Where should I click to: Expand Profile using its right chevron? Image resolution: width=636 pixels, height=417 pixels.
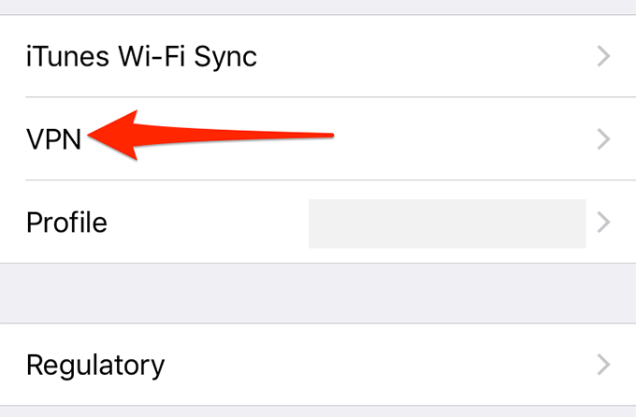pyautogui.click(x=603, y=223)
